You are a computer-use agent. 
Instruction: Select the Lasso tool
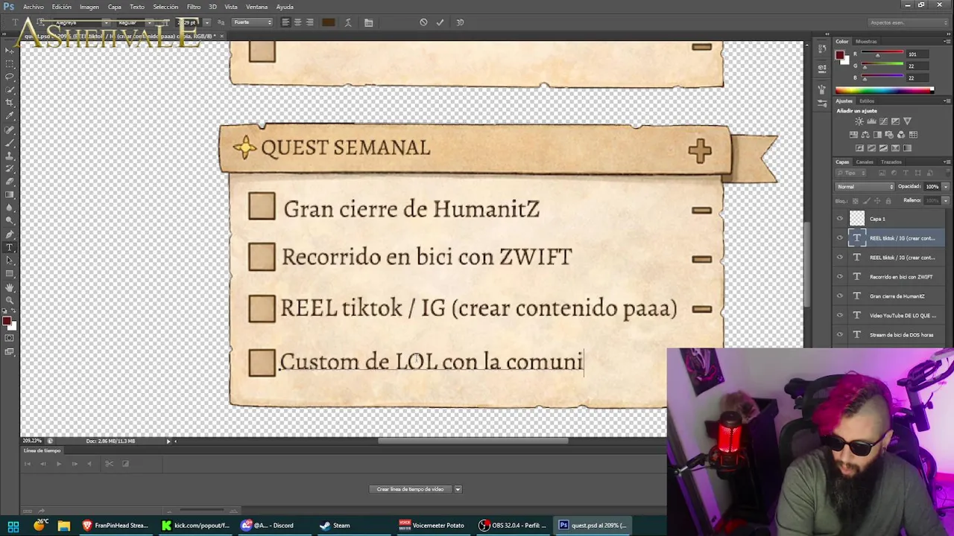(x=9, y=77)
